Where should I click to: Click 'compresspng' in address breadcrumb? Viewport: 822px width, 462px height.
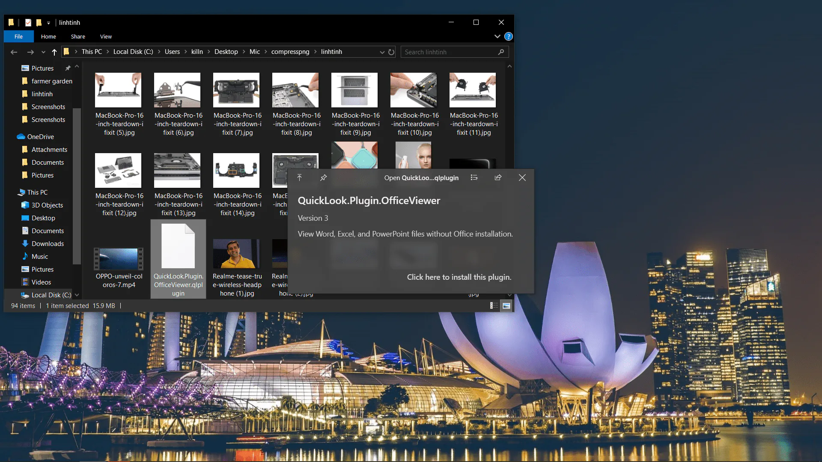coord(290,52)
